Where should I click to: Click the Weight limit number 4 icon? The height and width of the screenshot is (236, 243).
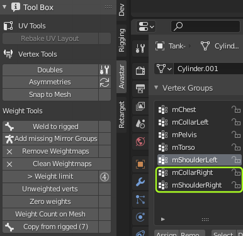pyautogui.click(x=105, y=177)
